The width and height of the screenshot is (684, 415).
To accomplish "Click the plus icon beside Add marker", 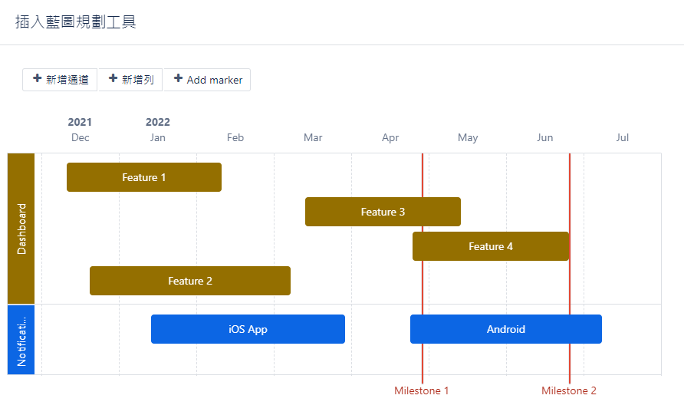I will pos(179,79).
